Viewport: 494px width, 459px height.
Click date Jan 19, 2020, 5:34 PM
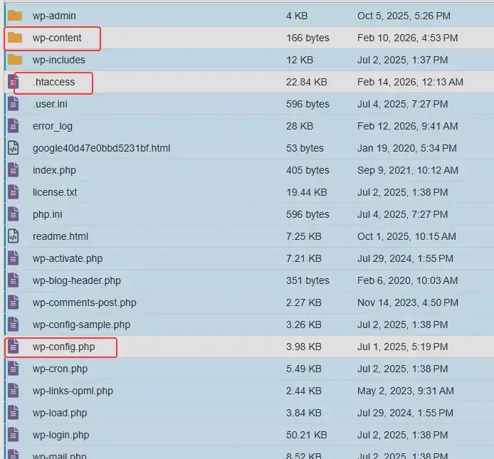click(407, 148)
